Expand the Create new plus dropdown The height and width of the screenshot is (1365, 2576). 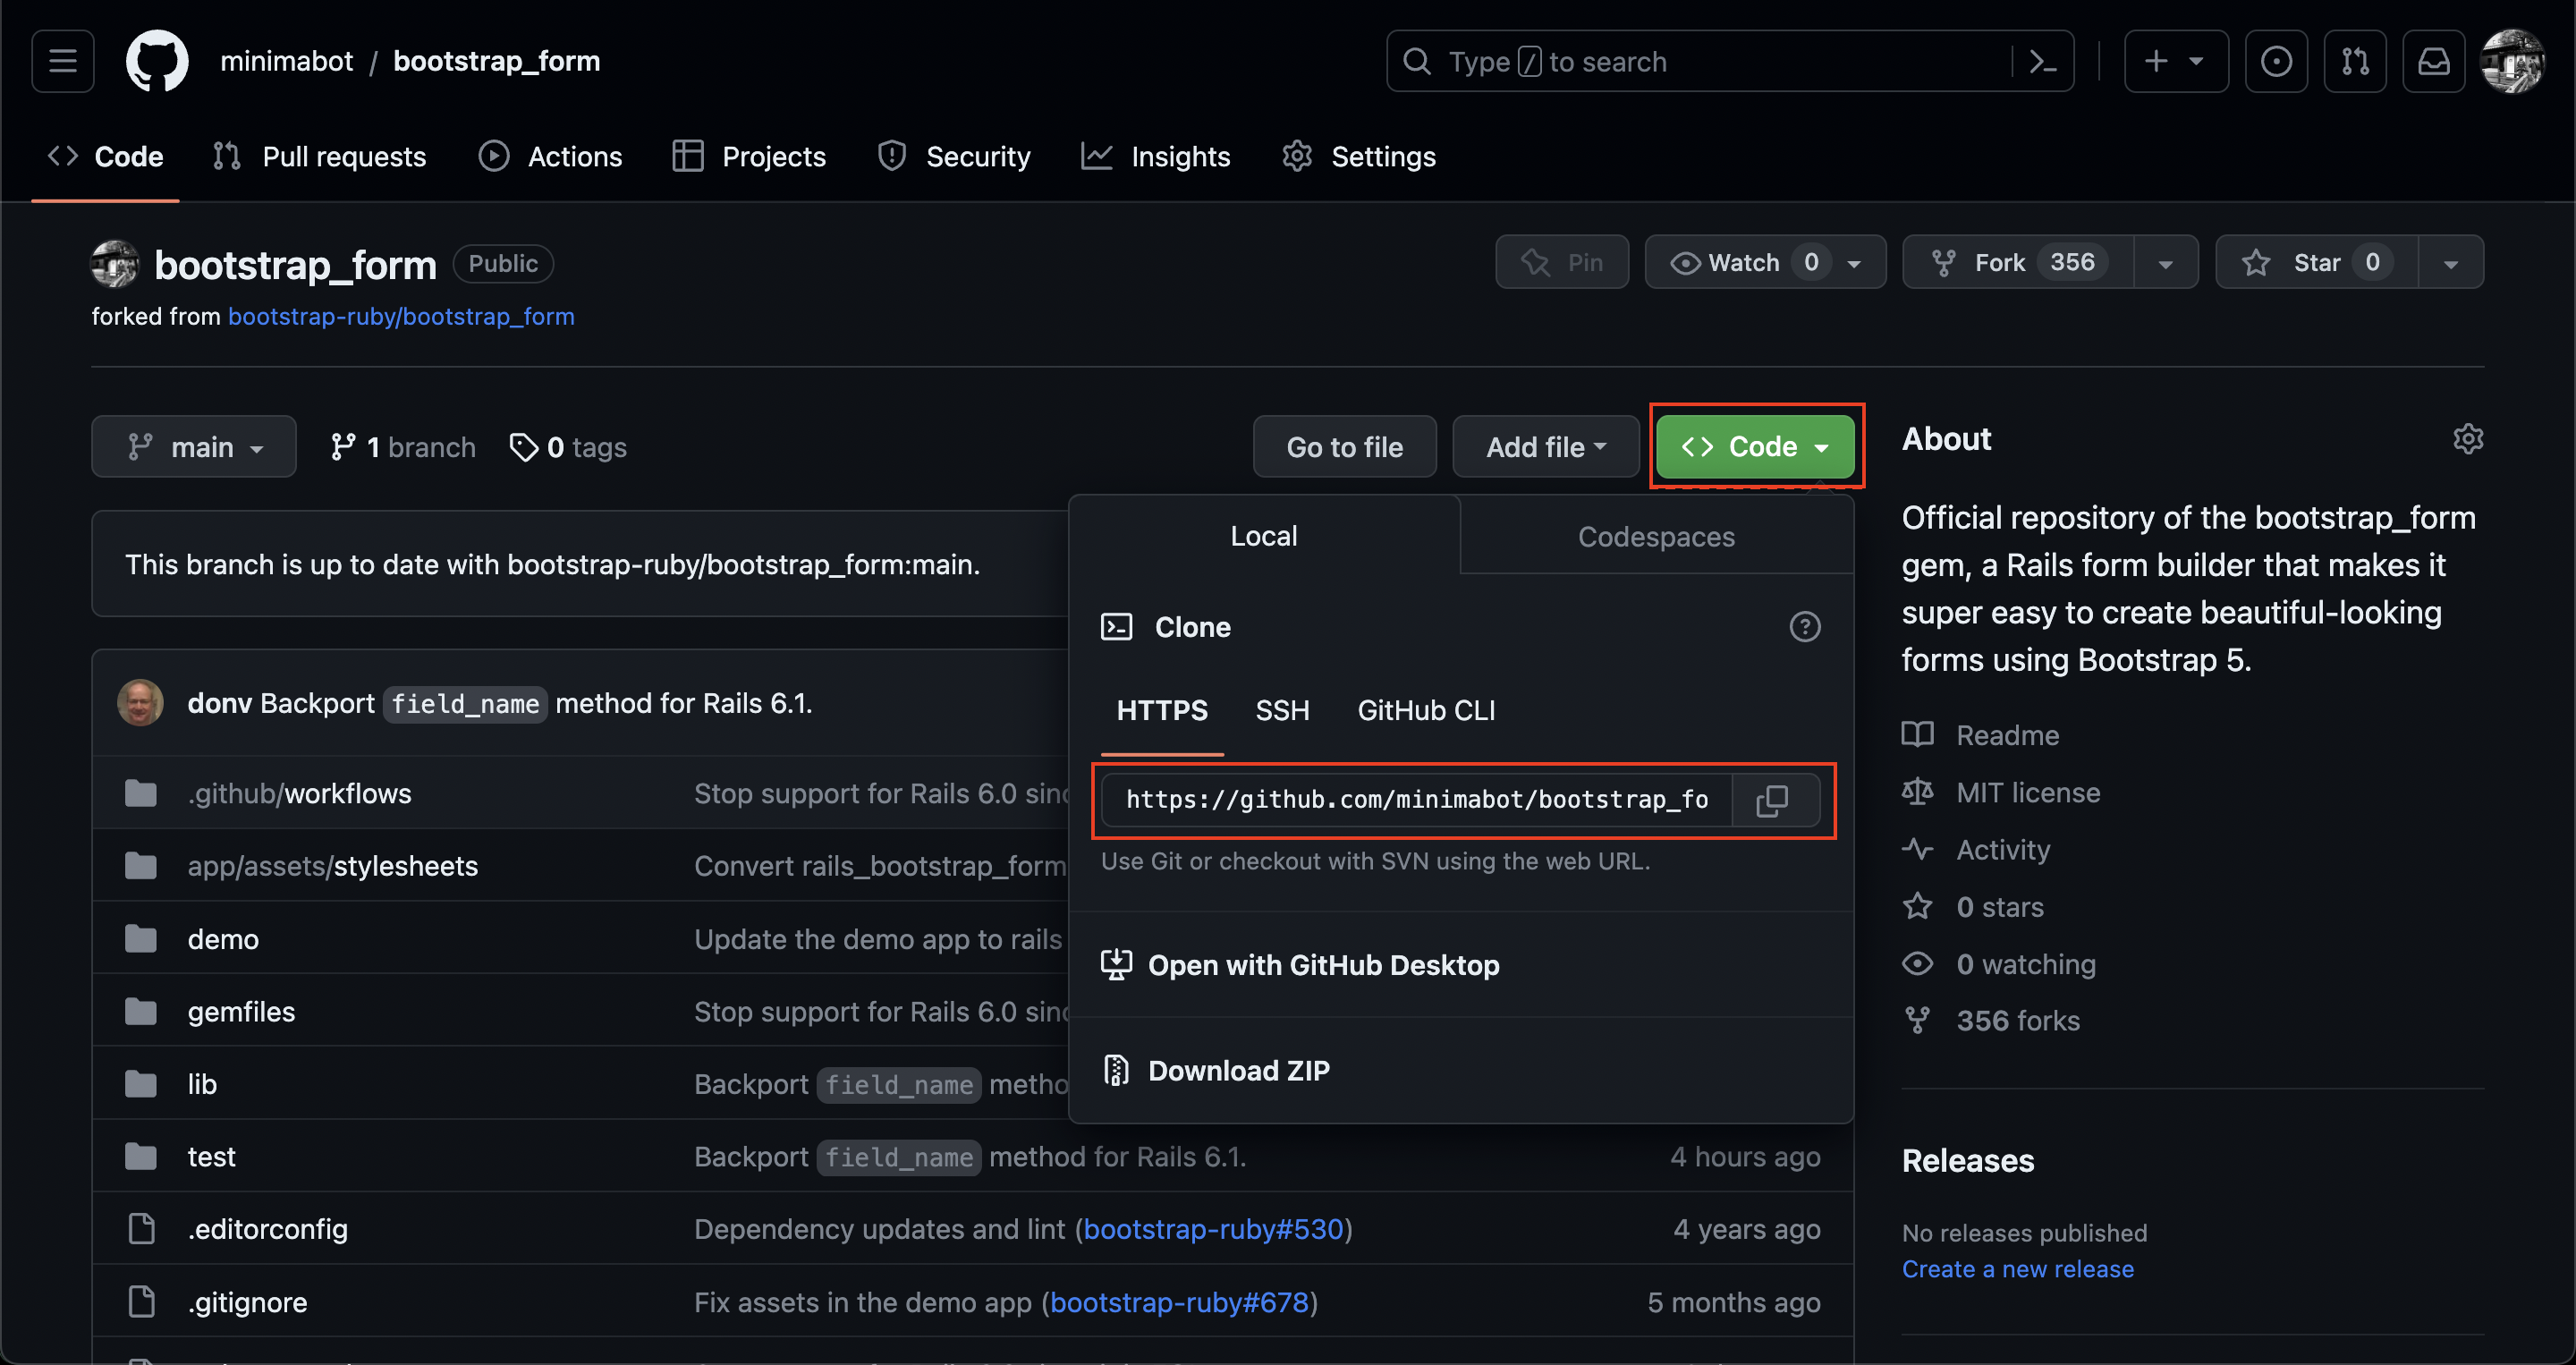coord(2175,62)
